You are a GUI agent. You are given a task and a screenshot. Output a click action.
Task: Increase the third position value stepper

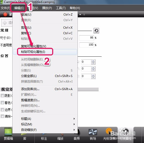(93, 75)
